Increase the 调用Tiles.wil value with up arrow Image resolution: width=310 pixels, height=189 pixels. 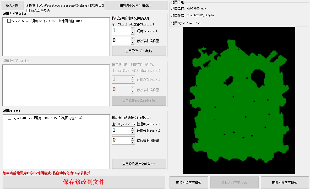click(133, 29)
